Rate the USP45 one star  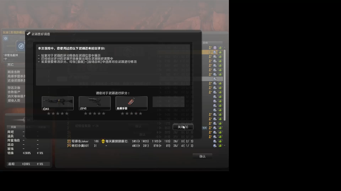[x=86, y=113]
